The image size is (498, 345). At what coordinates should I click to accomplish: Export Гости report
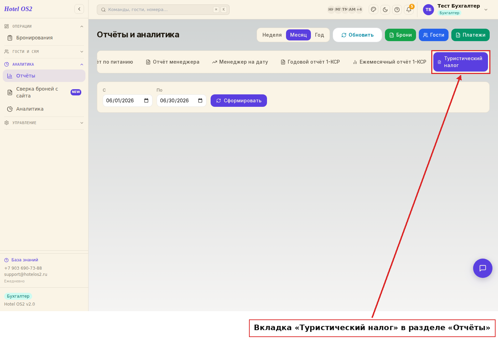434,35
